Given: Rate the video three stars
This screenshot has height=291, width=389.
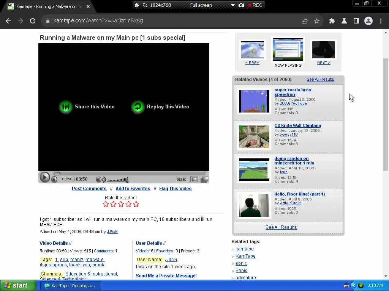Looking at the screenshot, I should tap(121, 204).
